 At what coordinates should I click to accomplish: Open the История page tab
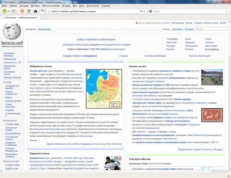(x=189, y=29)
